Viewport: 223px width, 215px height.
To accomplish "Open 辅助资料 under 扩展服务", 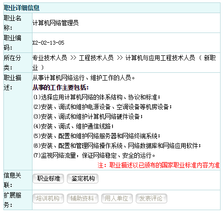I will click(x=82, y=198).
